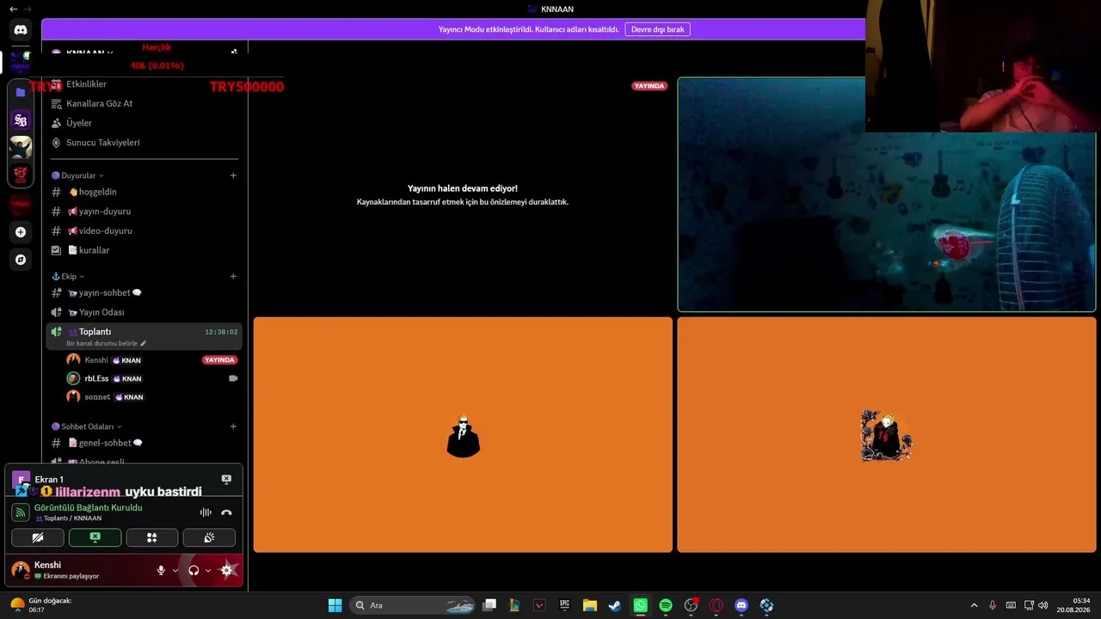
Task: Click Devre dışı bırak button
Action: (658, 29)
